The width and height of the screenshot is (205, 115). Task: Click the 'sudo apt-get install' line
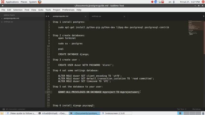[114, 27]
